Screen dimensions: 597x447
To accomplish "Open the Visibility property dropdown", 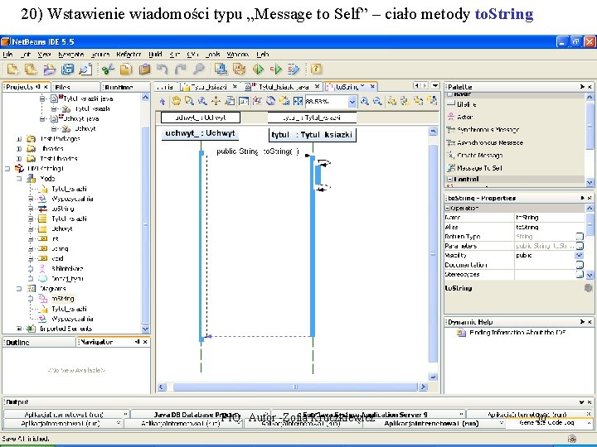I will click(x=579, y=256).
